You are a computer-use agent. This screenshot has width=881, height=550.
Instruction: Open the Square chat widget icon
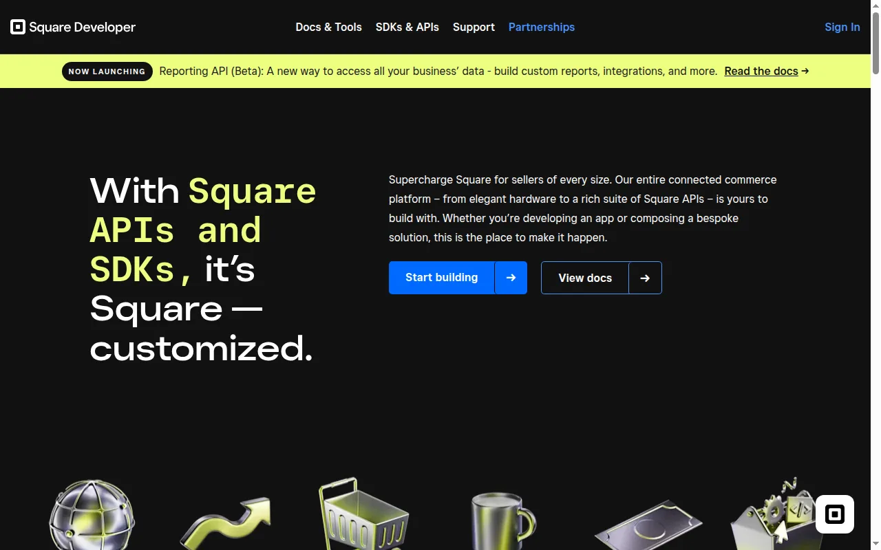[x=835, y=514]
